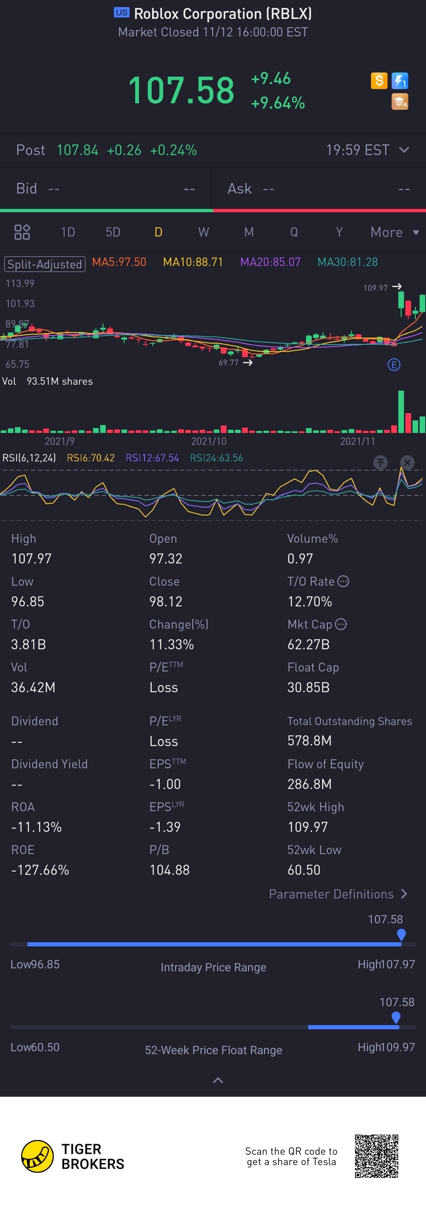426x1216 pixels.
Task: Tap the MA20:85.07 indicator value
Action: click(270, 262)
